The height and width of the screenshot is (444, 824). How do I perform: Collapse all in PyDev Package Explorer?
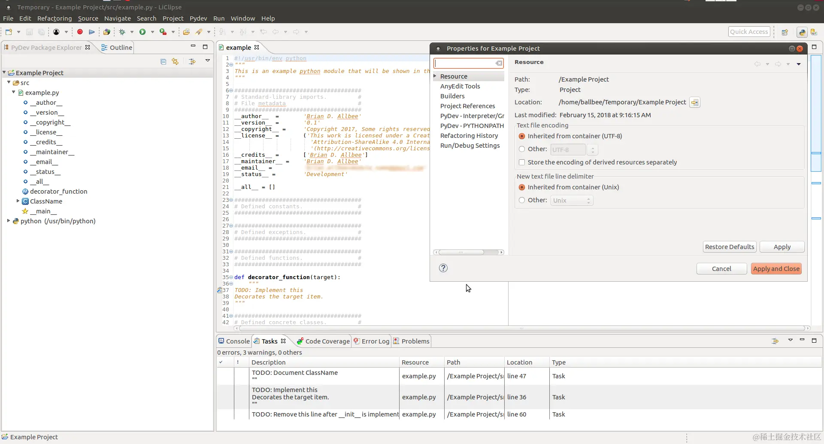click(x=163, y=61)
